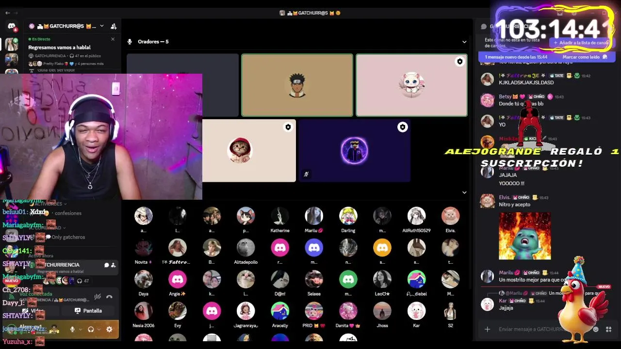Click moderator badge on purple speaker tile

coord(402,127)
